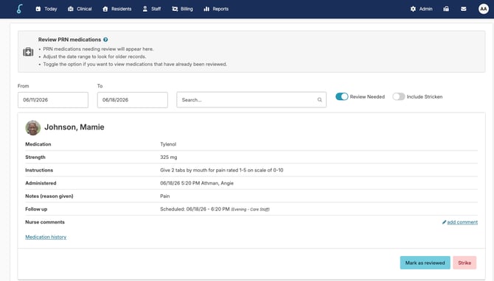The height and width of the screenshot is (281, 494).
Task: Click the calendar icon beside Today
Action: click(x=38, y=9)
